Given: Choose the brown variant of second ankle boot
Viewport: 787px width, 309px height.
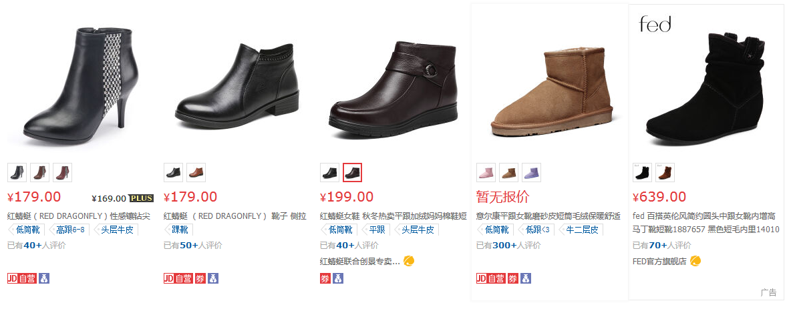Looking at the screenshot, I should (196, 173).
